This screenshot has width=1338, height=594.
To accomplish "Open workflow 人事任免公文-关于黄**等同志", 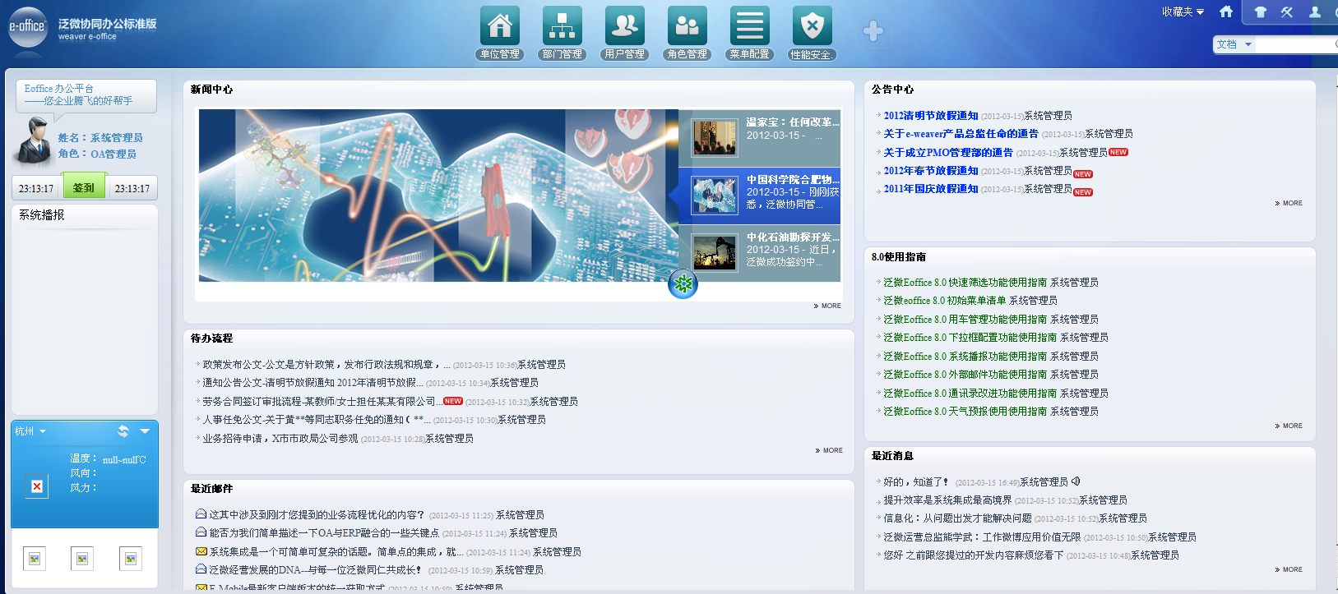I will (x=317, y=420).
